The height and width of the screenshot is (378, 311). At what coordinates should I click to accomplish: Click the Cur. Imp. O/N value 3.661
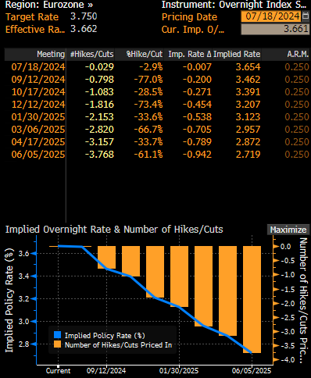(x=275, y=29)
